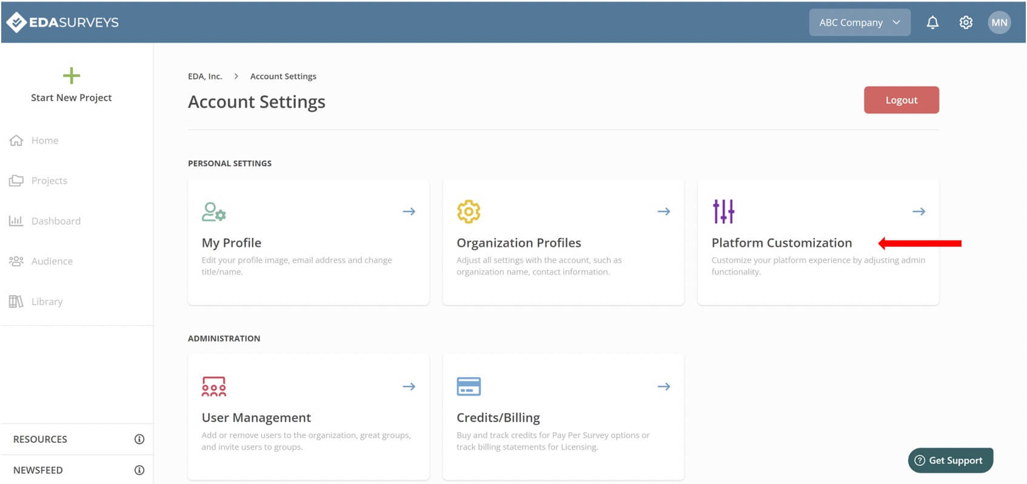Open the ABC Company dropdown

pos(860,22)
